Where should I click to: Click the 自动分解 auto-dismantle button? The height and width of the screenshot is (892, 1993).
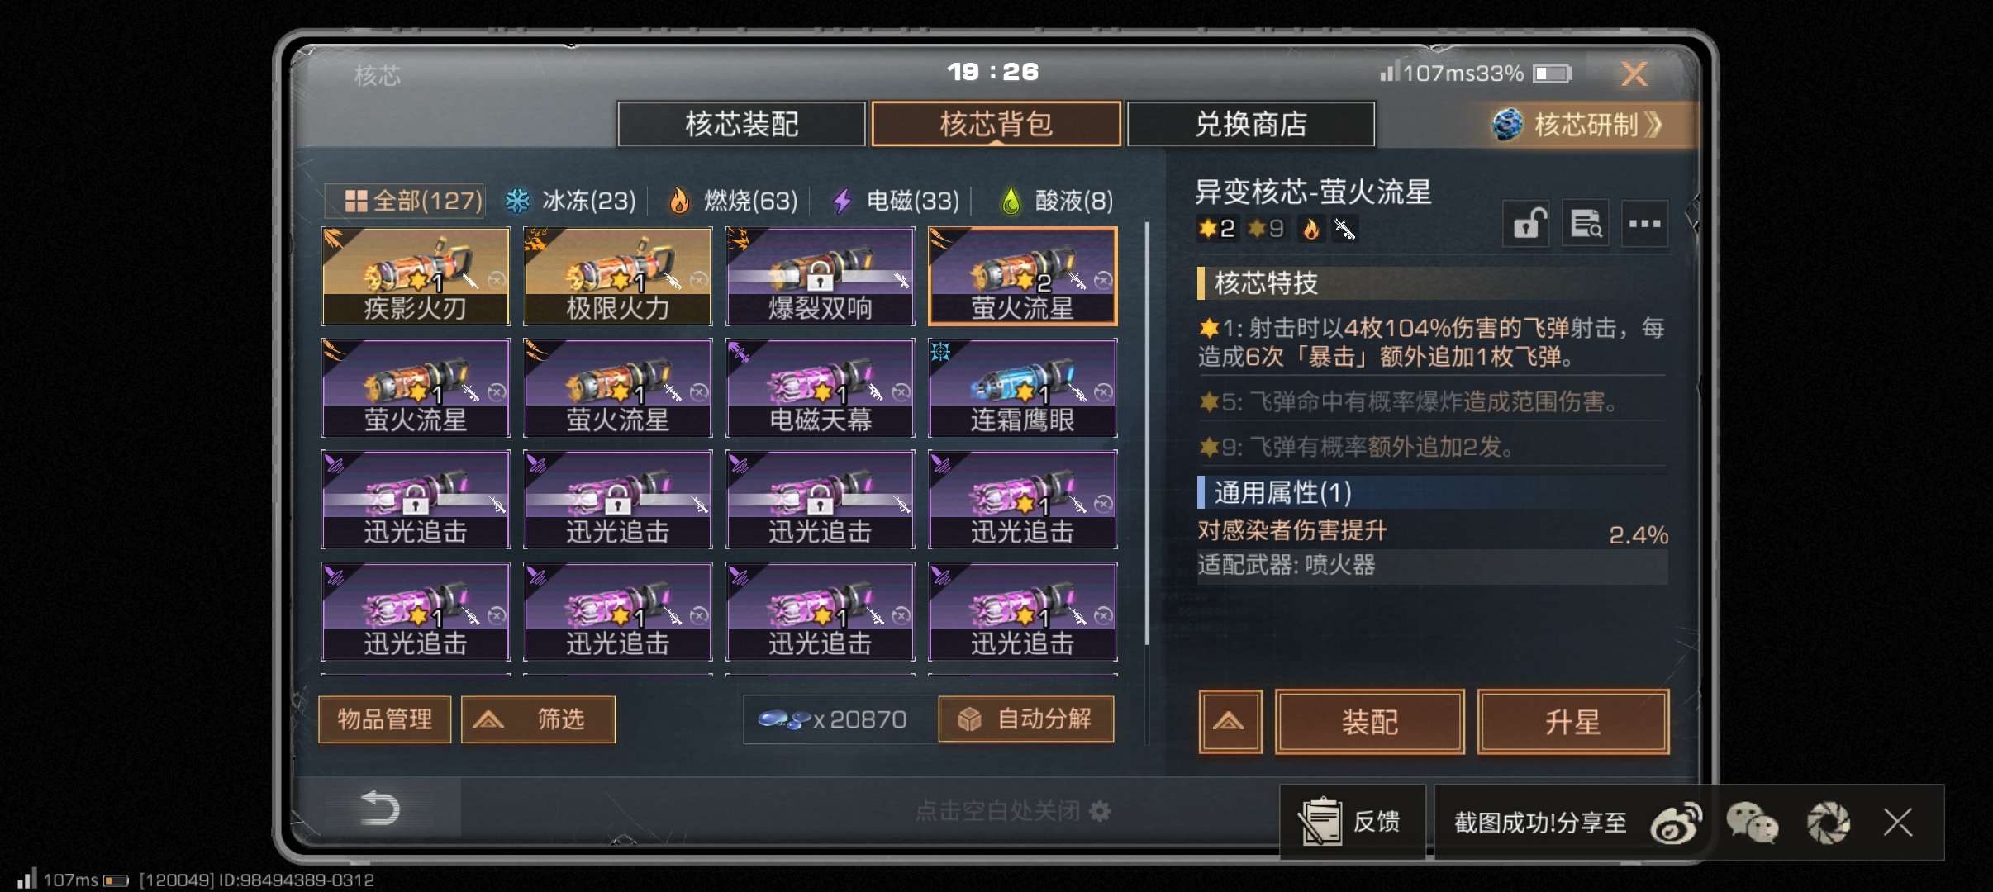pyautogui.click(x=1026, y=719)
